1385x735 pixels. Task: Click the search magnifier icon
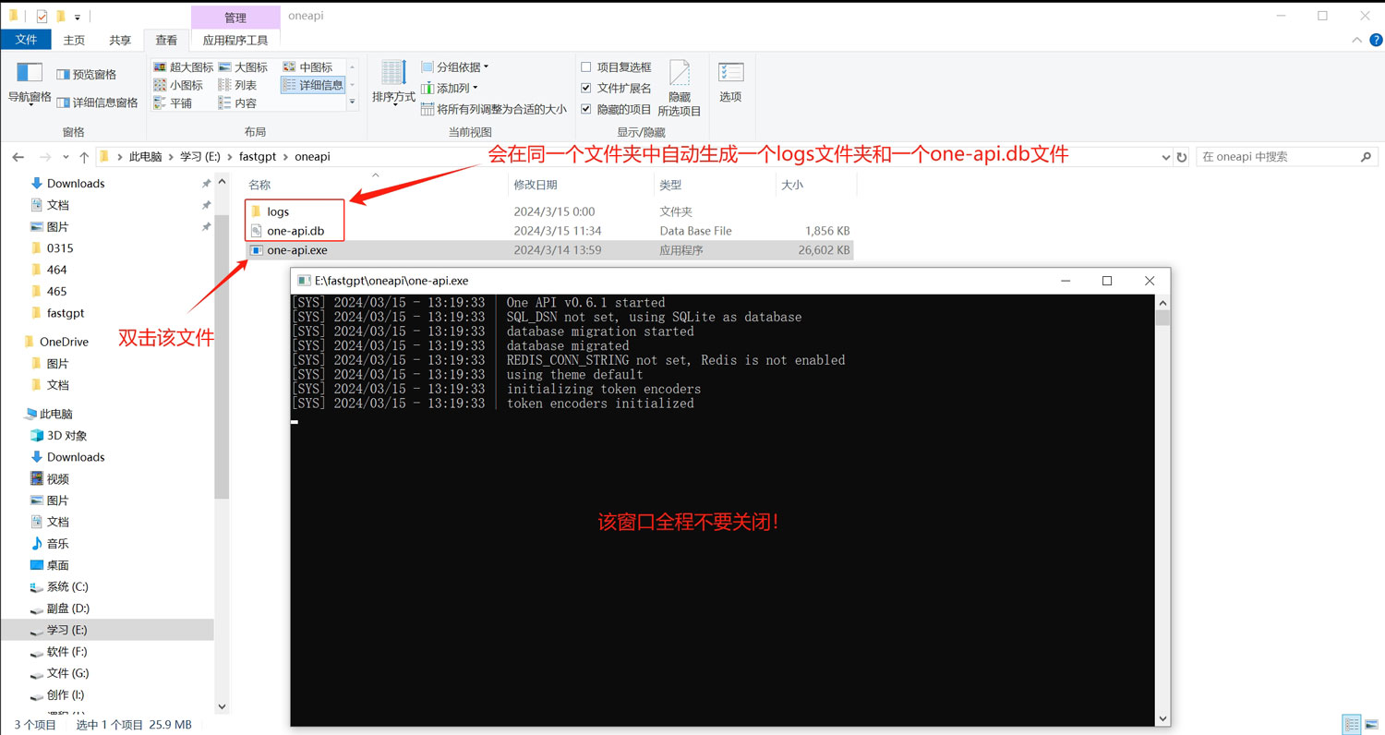(1367, 157)
